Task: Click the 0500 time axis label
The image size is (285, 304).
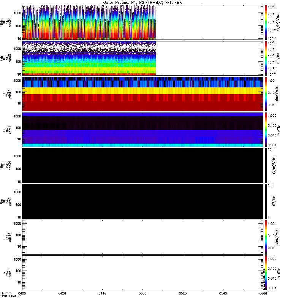Action: pyautogui.click(x=142, y=293)
